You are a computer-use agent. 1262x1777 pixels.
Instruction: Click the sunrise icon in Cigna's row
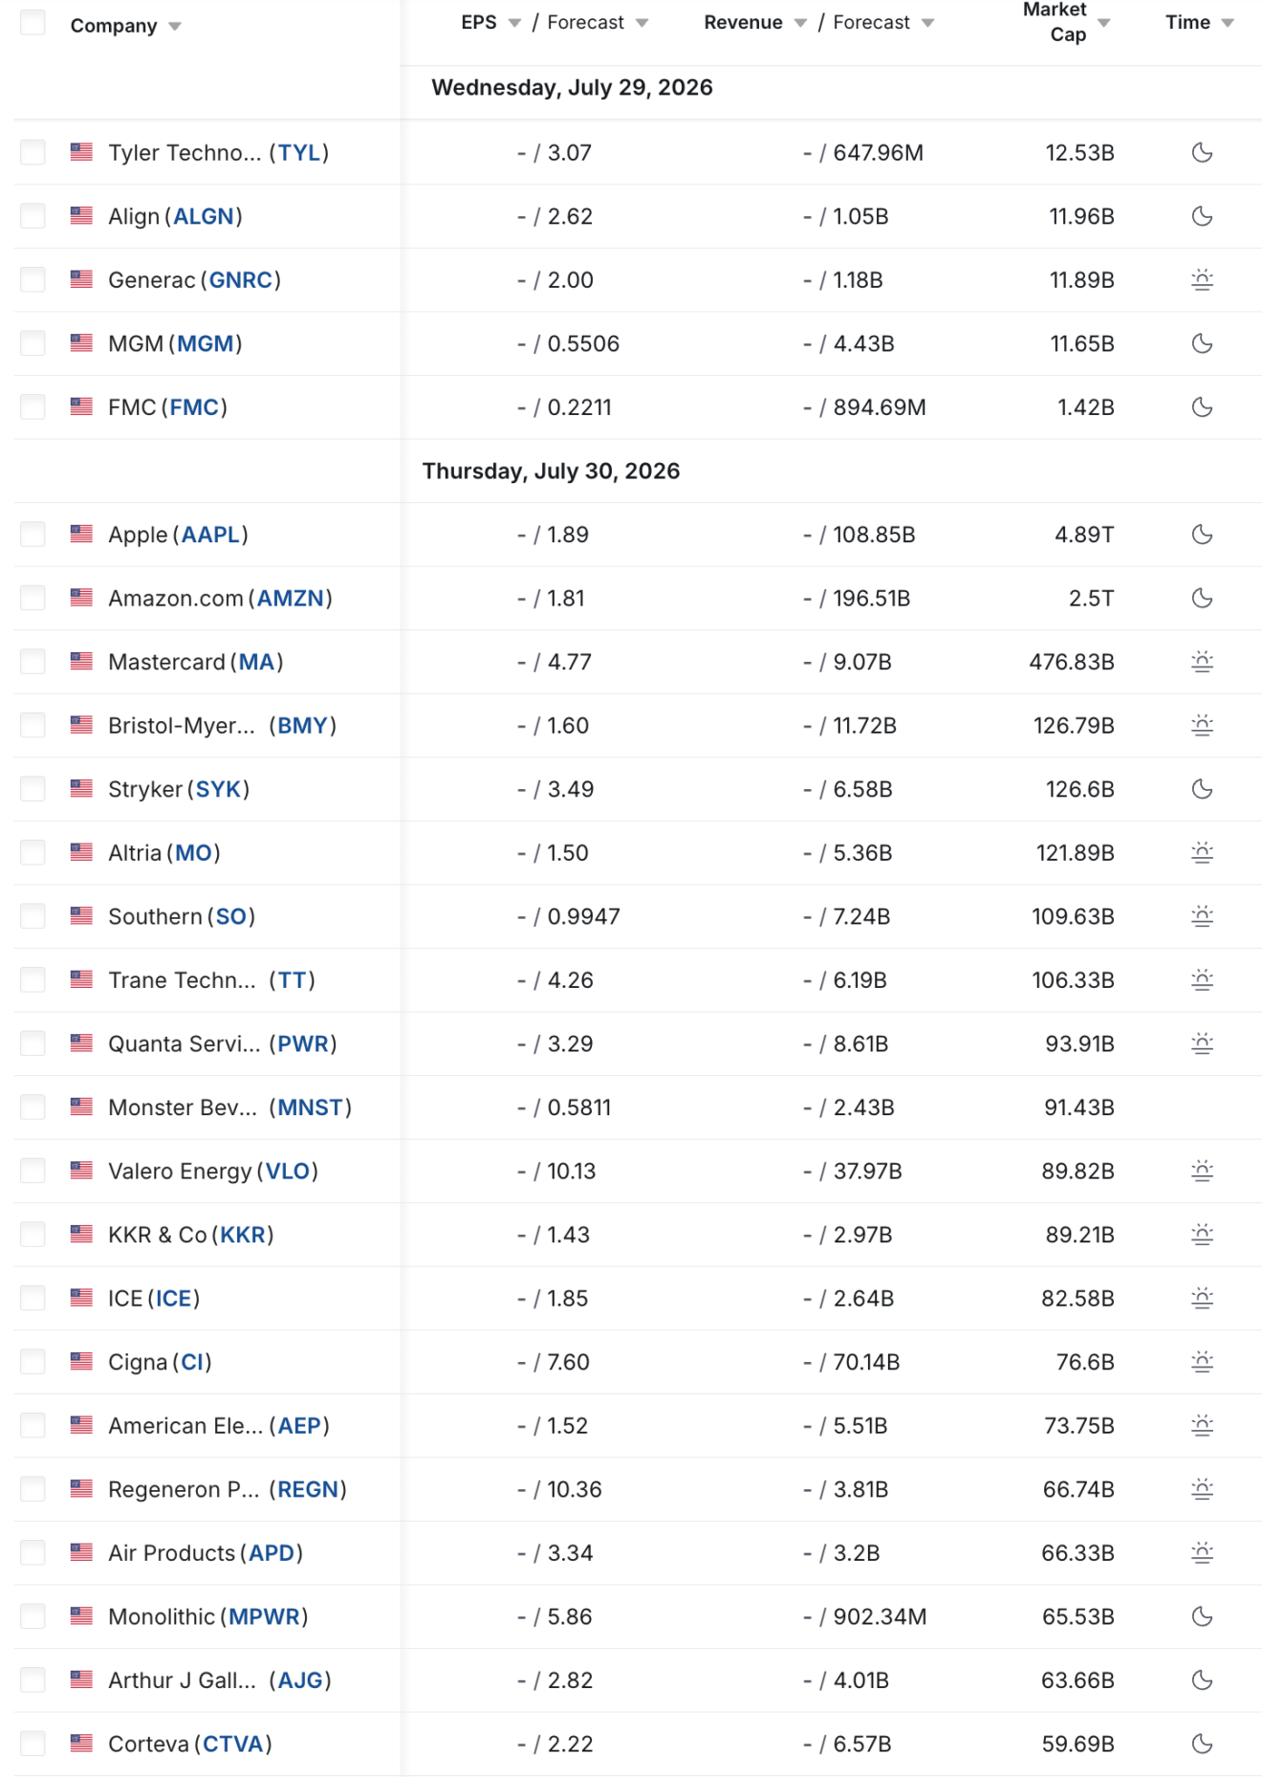click(x=1202, y=1362)
